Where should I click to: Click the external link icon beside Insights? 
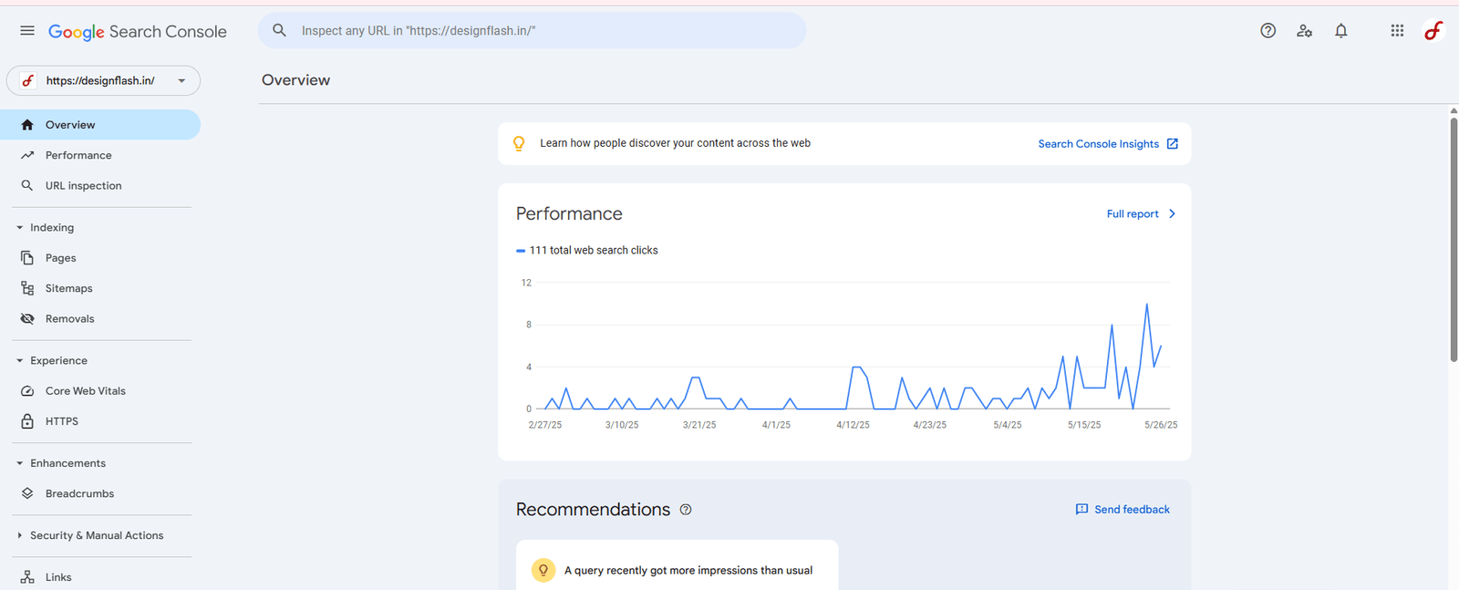1173,144
